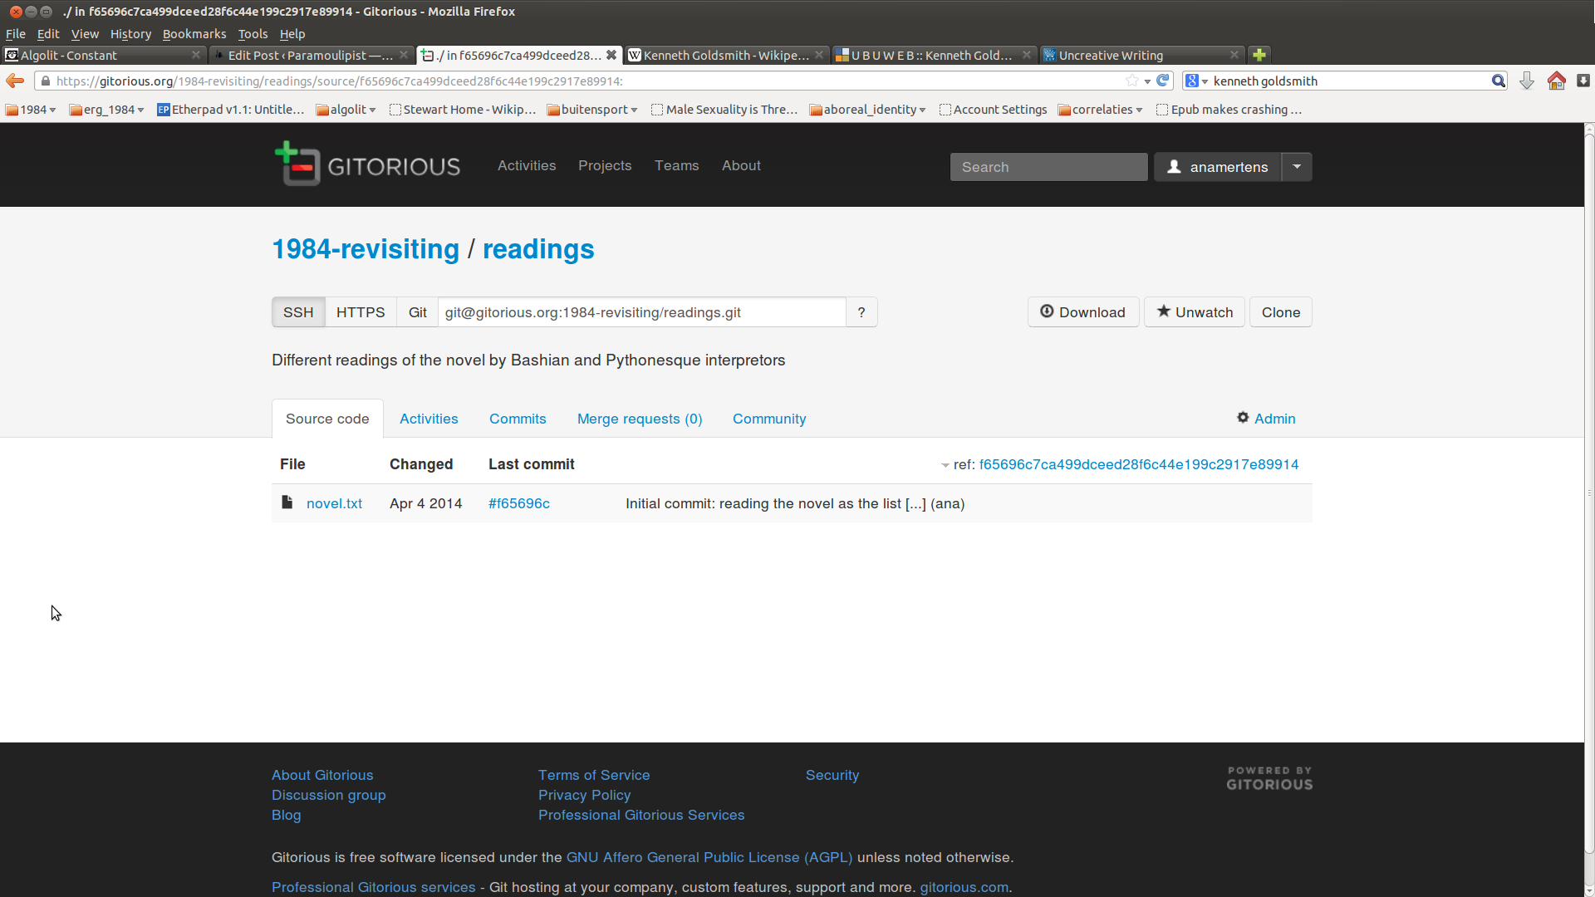
Task: Click the Clone button
Action: pyautogui.click(x=1281, y=312)
